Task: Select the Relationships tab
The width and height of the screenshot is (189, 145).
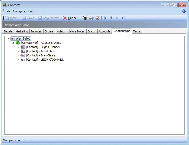Action: [122, 31]
